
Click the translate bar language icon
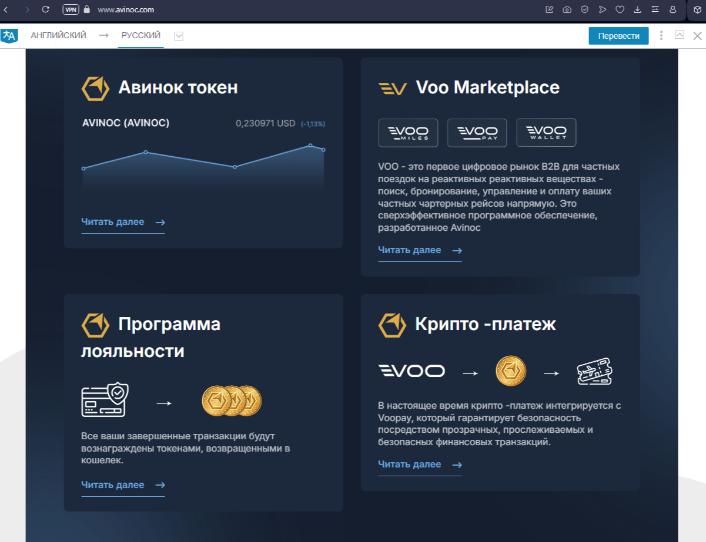click(x=9, y=36)
